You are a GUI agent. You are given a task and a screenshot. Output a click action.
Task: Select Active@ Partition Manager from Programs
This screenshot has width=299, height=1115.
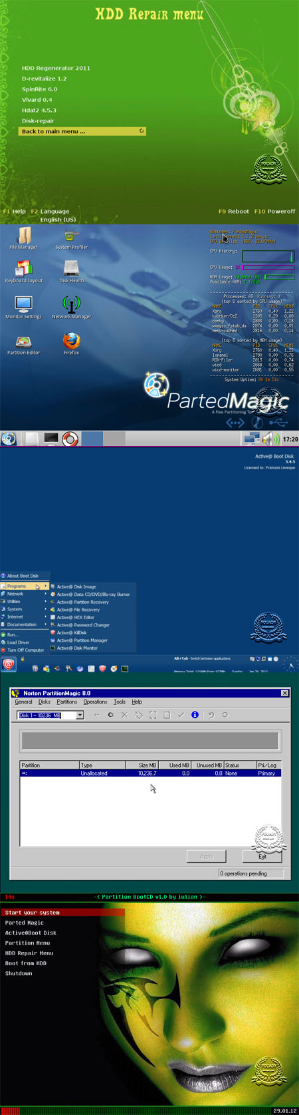[82, 640]
